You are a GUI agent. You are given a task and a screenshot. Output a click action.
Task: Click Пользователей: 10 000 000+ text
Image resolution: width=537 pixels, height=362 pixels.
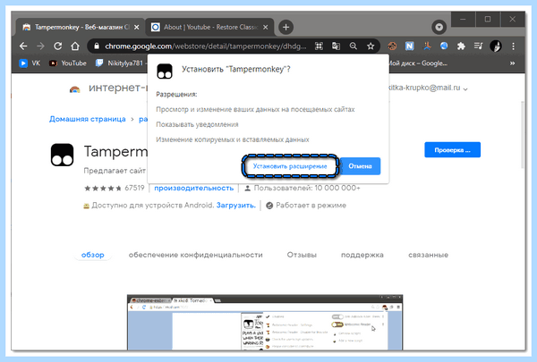pos(307,188)
